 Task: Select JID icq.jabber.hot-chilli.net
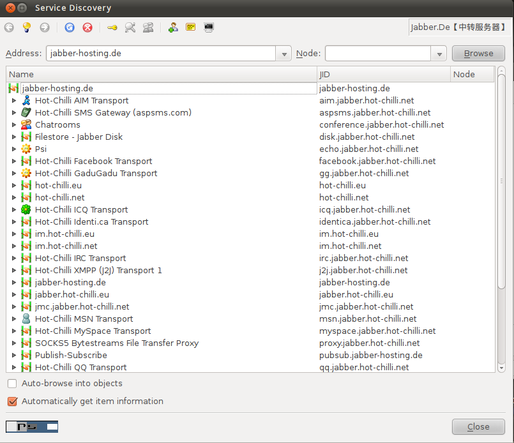click(x=365, y=209)
